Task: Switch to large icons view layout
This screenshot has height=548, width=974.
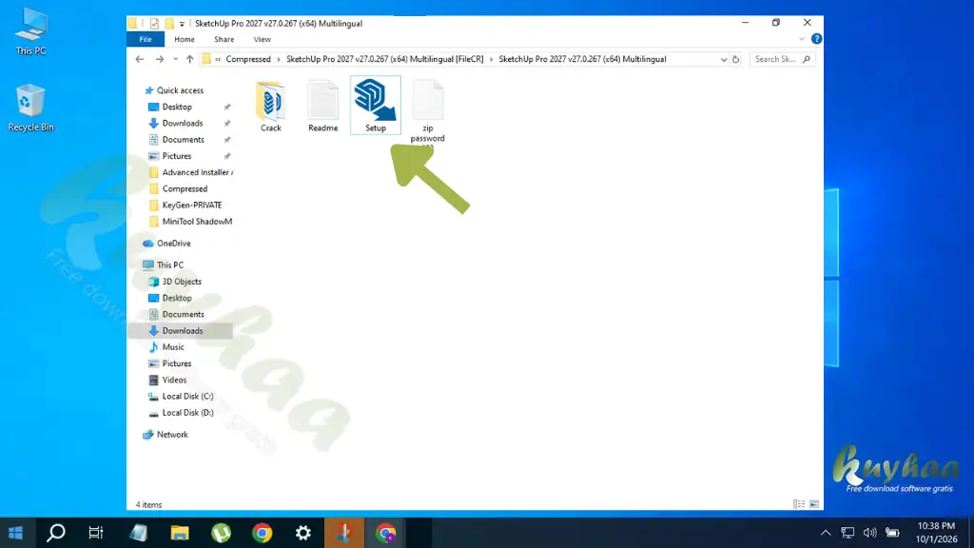Action: (x=814, y=504)
